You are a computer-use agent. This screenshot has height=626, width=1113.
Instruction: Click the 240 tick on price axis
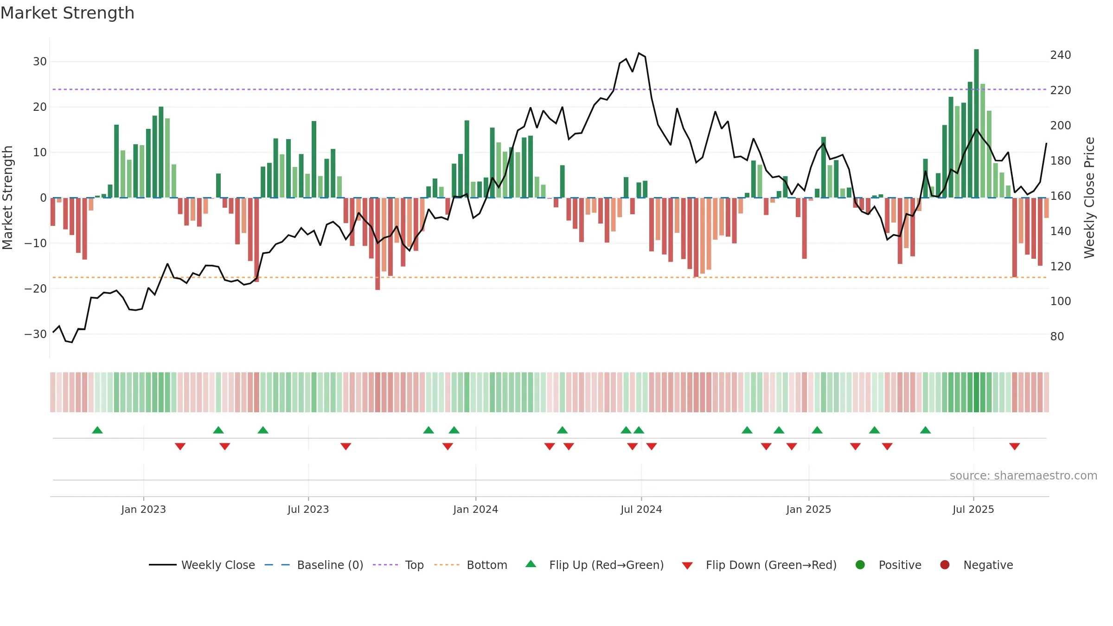click(x=1061, y=55)
